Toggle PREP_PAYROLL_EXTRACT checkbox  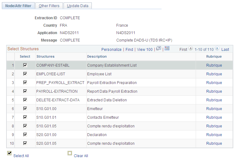[x=25, y=82]
